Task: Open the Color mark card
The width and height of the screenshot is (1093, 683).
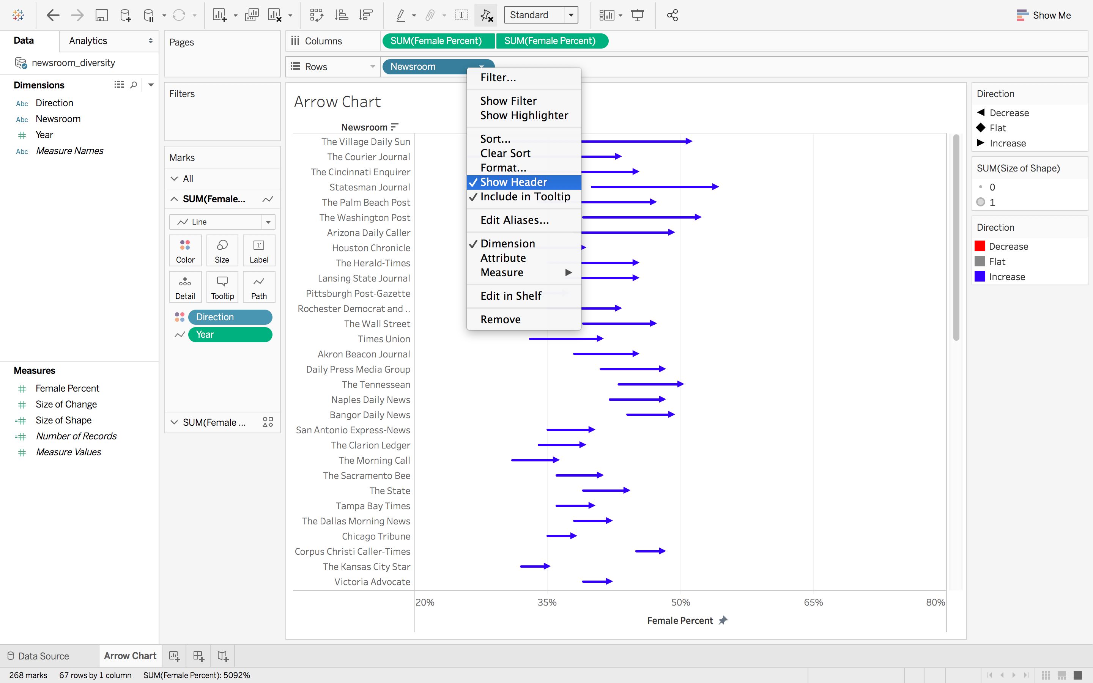Action: coord(185,250)
